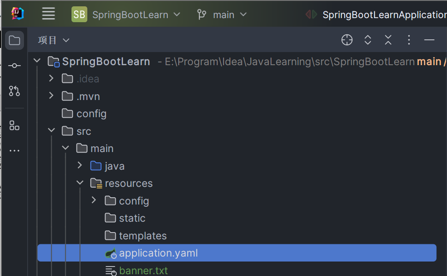Select the banner.txt file
The width and height of the screenshot is (447, 276).
point(143,271)
